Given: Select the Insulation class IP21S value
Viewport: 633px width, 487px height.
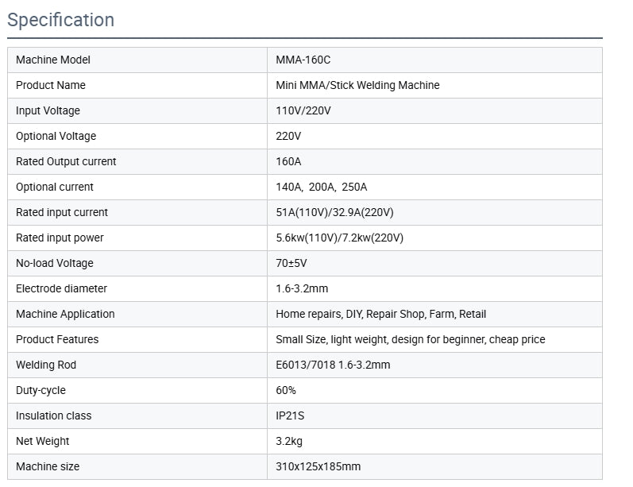Looking at the screenshot, I should tap(290, 416).
